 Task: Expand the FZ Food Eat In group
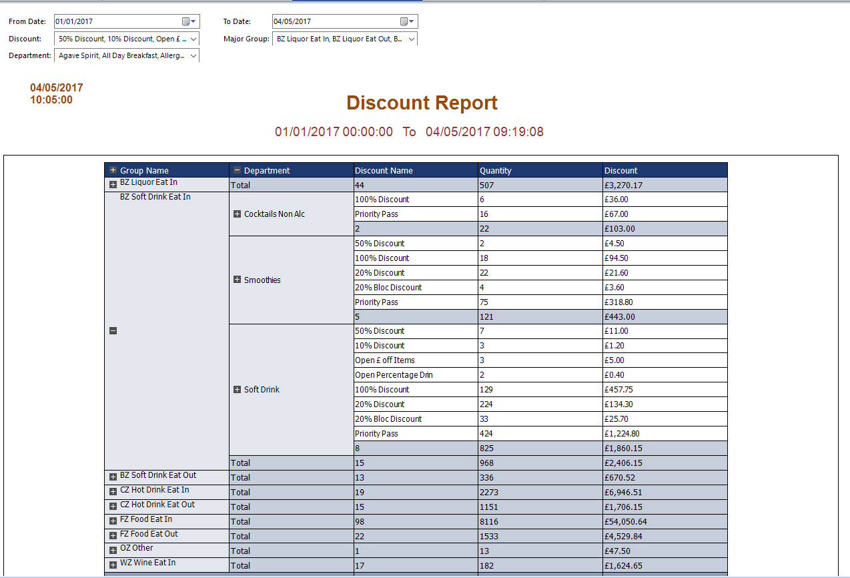[113, 521]
